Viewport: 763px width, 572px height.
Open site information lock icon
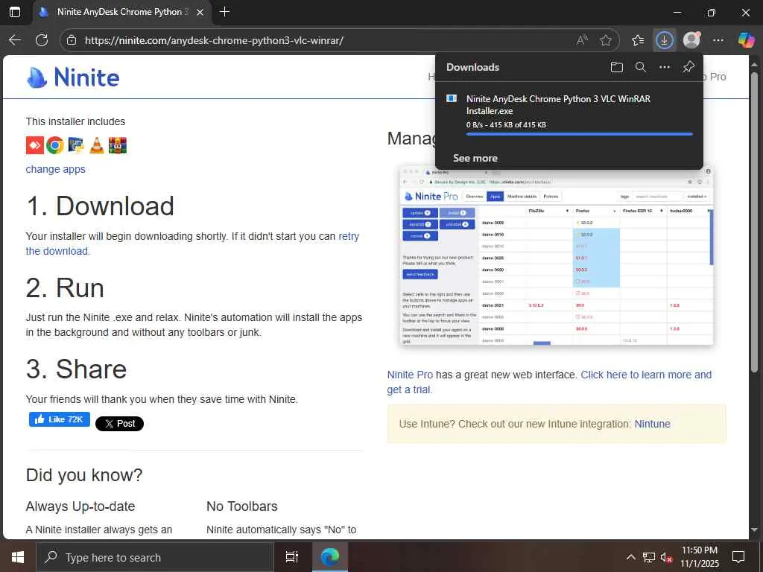pos(72,40)
